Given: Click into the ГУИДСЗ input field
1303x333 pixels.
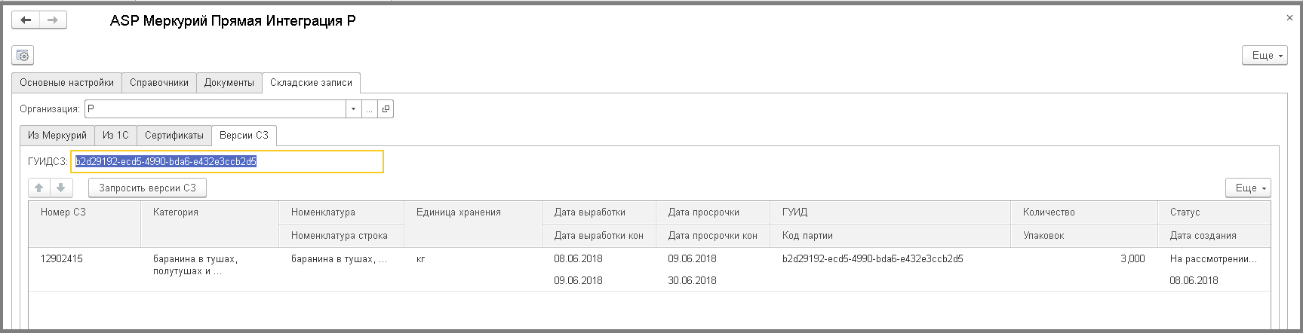Looking at the screenshot, I should coord(228,161).
